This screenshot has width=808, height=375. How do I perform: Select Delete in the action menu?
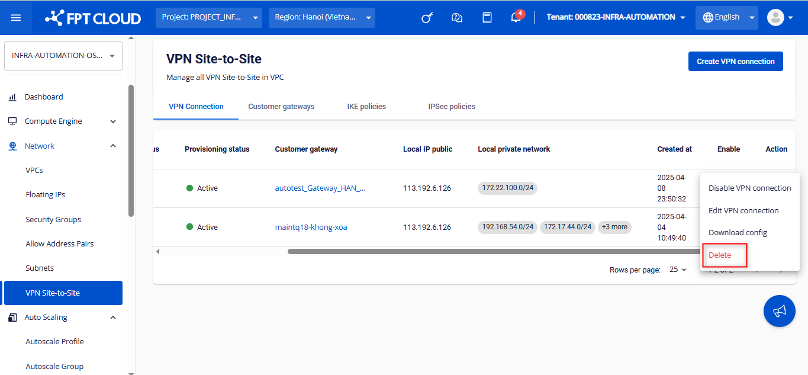(720, 255)
